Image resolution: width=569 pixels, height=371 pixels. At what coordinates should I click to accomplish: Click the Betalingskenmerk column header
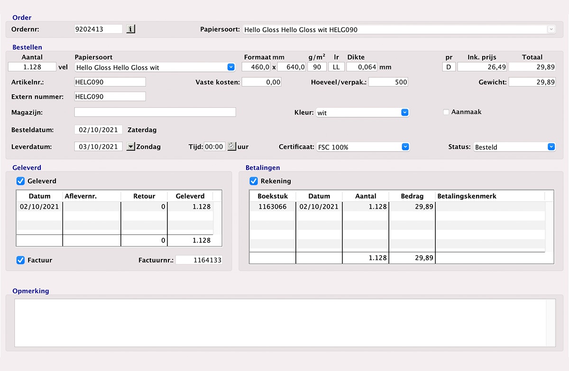tap(490, 196)
